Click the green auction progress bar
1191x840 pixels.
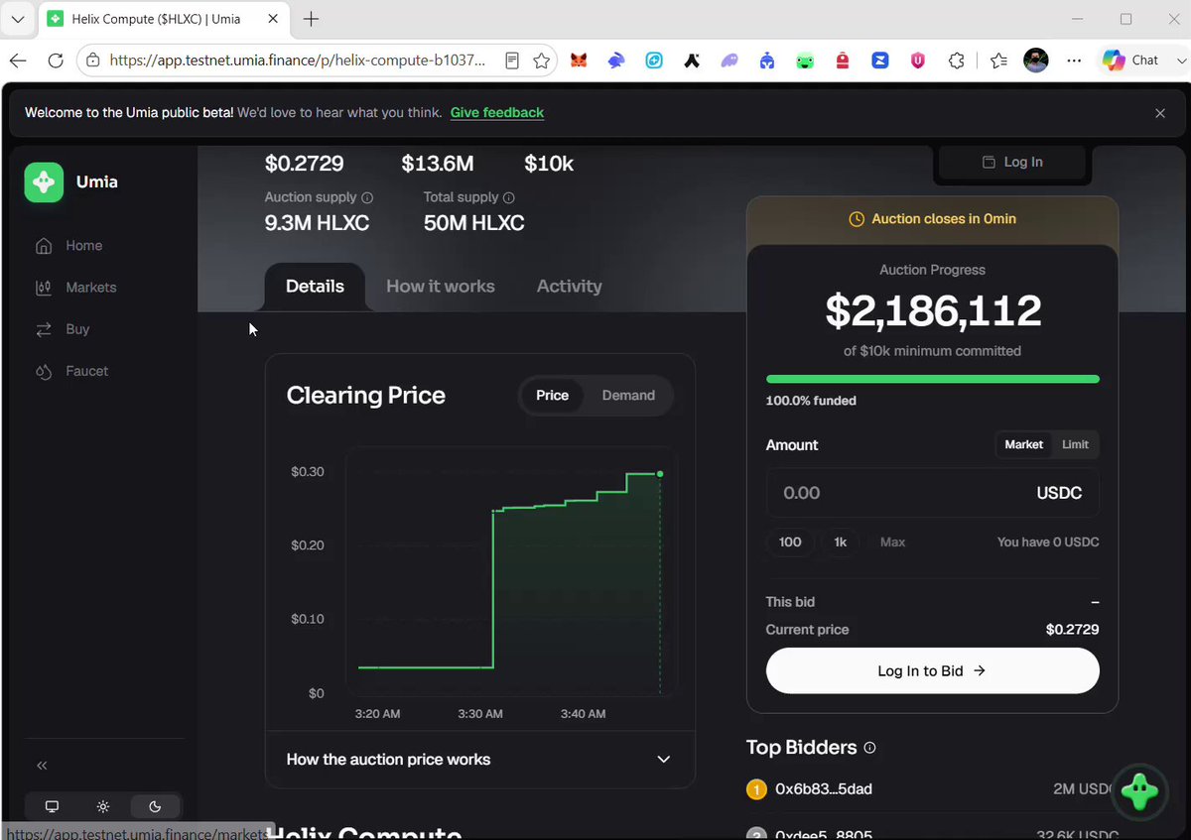(932, 379)
